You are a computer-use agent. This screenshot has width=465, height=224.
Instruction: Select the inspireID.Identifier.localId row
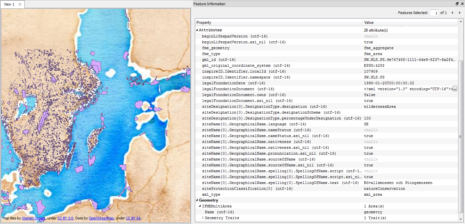[327, 71]
